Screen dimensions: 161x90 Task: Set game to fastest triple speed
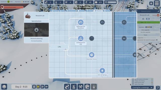click(x=46, y=87)
